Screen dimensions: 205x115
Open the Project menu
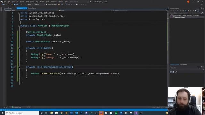pyautogui.click(x=22, y=2)
